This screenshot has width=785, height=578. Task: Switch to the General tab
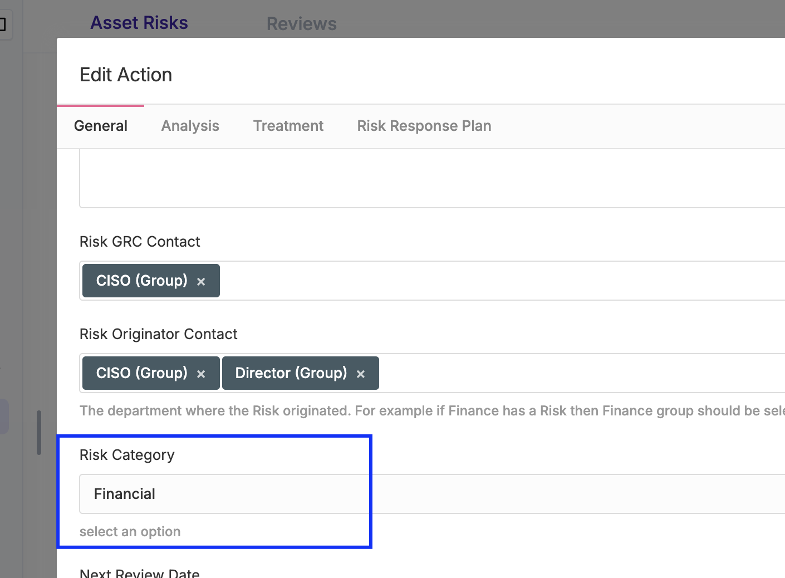coord(101,126)
